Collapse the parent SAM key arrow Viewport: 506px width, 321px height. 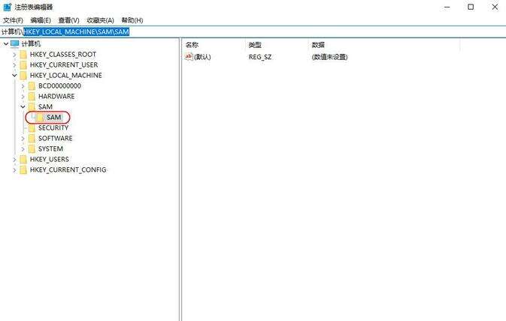coord(23,107)
